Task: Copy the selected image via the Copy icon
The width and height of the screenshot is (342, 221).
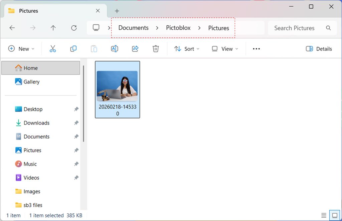Action: pos(73,48)
